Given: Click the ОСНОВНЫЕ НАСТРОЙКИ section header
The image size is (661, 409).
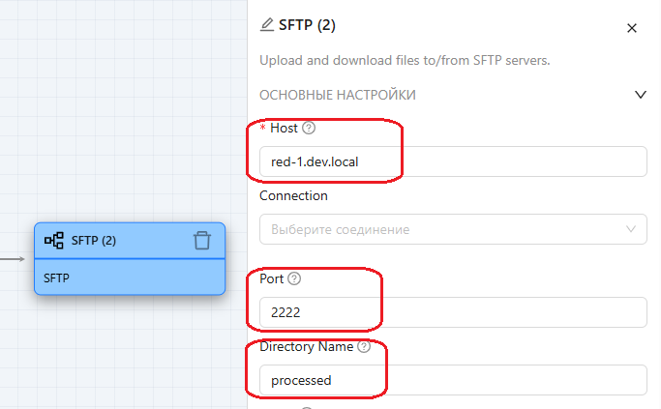Looking at the screenshot, I should pyautogui.click(x=338, y=95).
